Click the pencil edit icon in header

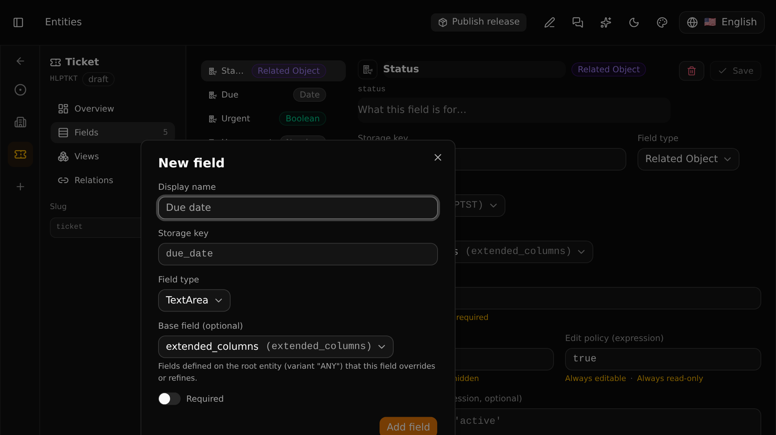click(x=550, y=22)
